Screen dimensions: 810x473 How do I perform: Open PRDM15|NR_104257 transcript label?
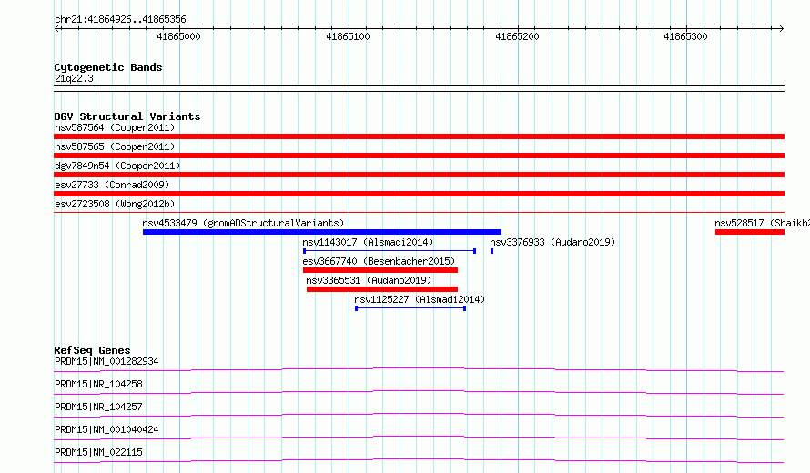98,407
